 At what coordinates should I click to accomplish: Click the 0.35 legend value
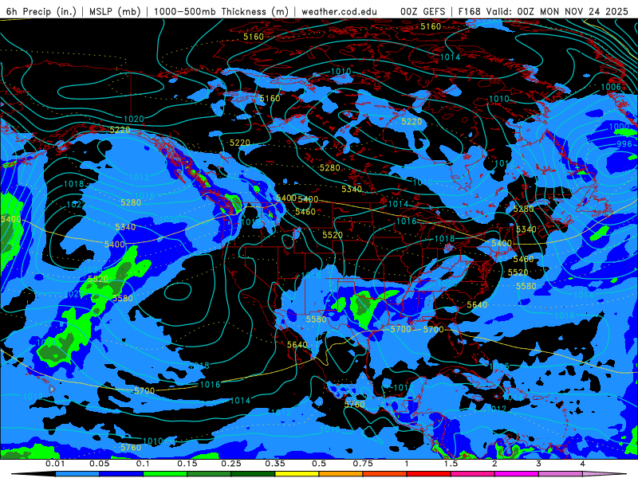275,464
